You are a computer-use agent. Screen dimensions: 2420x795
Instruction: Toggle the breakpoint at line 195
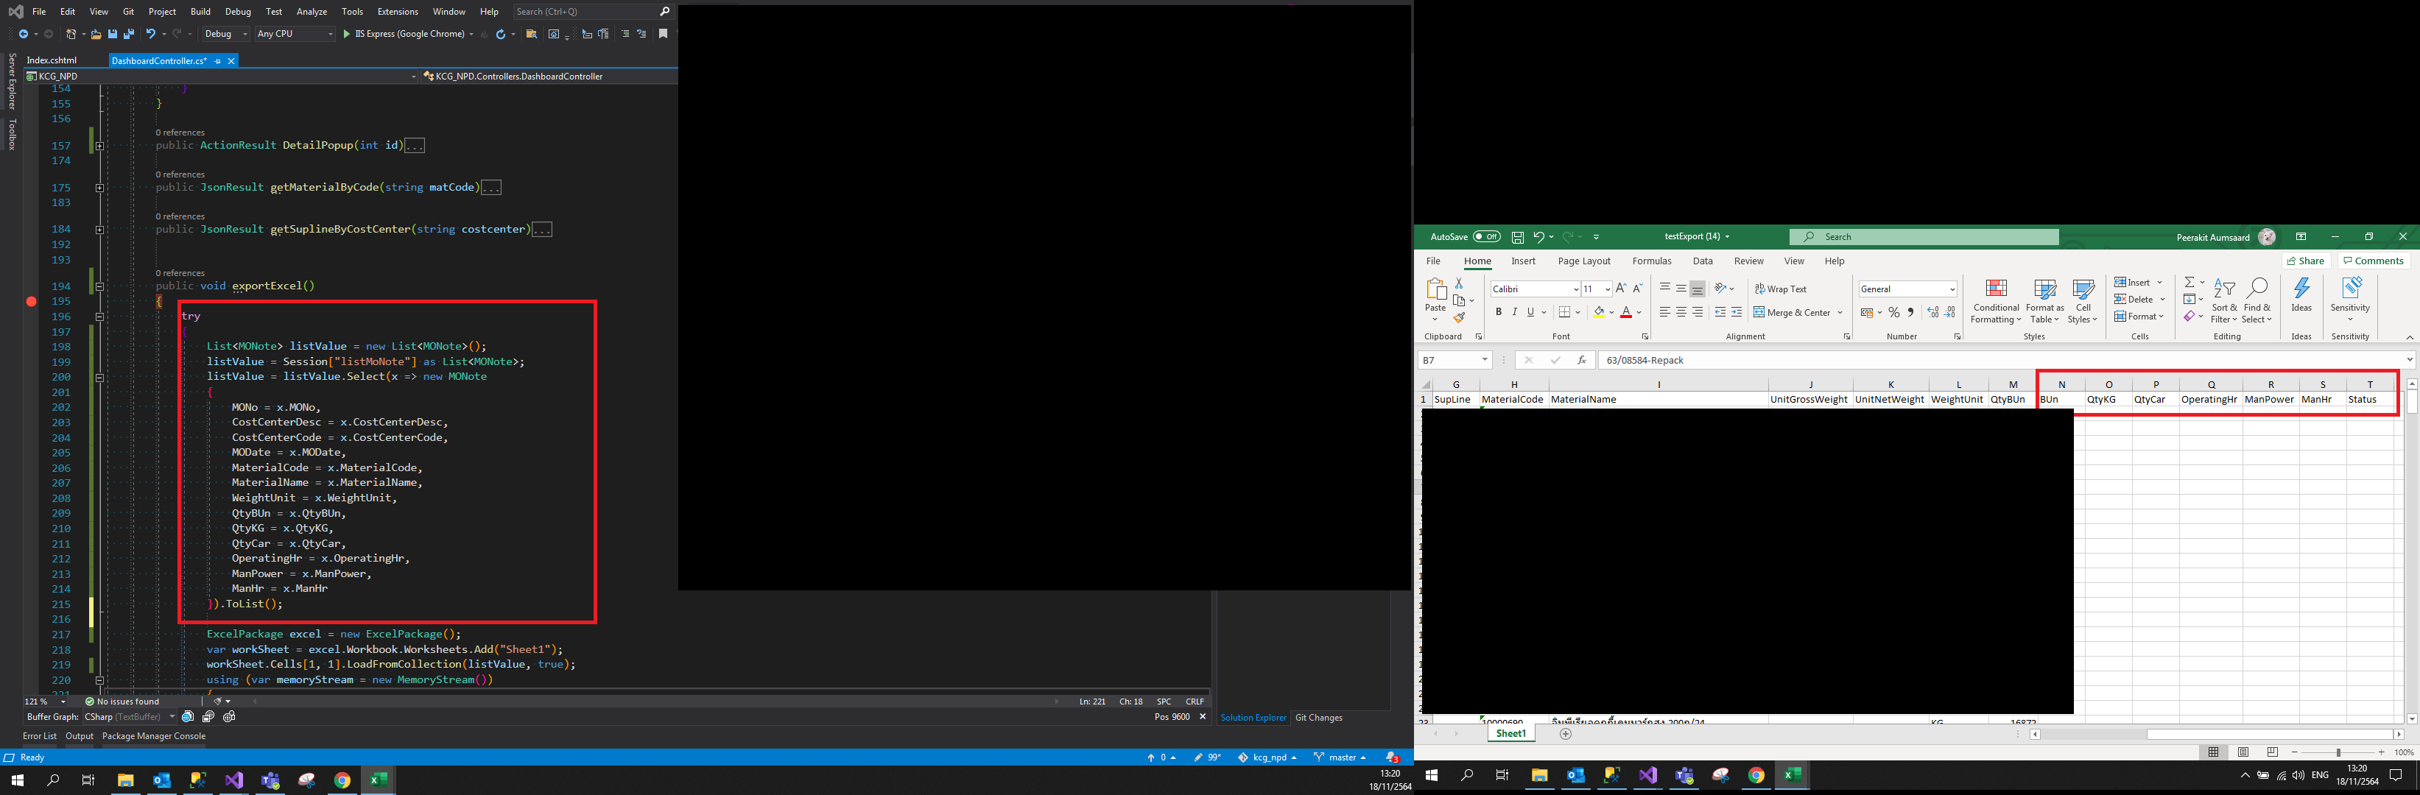(31, 301)
